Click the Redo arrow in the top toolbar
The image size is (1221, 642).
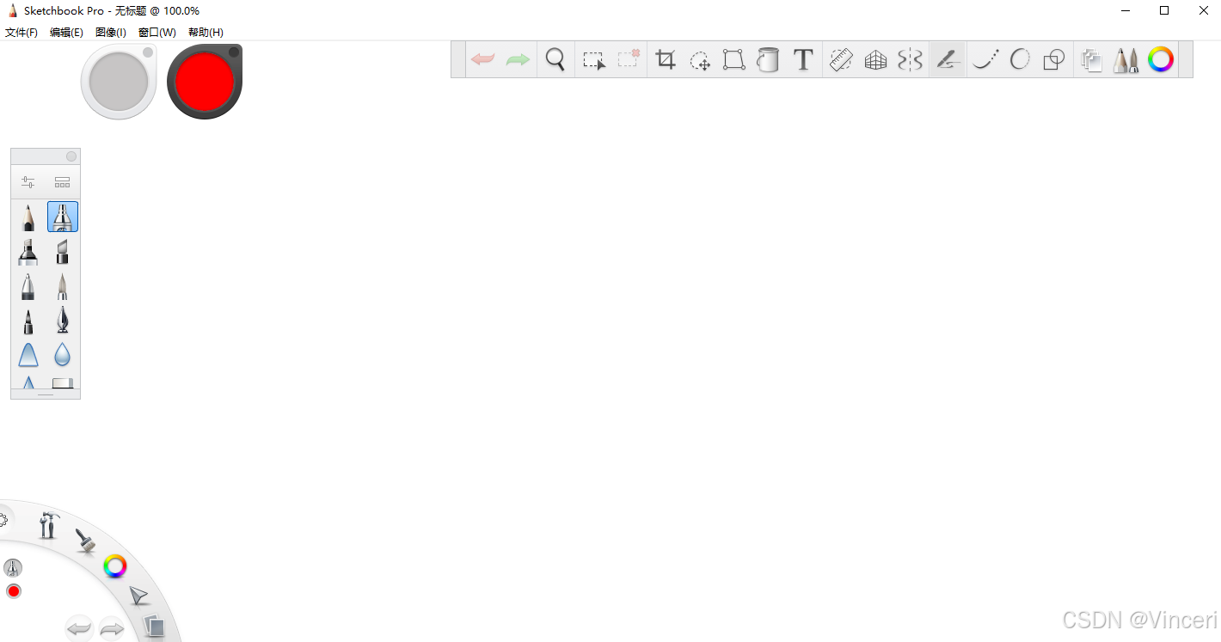(x=518, y=59)
